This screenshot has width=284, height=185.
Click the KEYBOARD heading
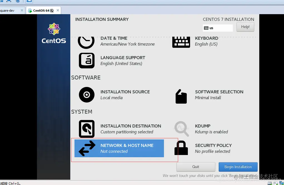206,38
